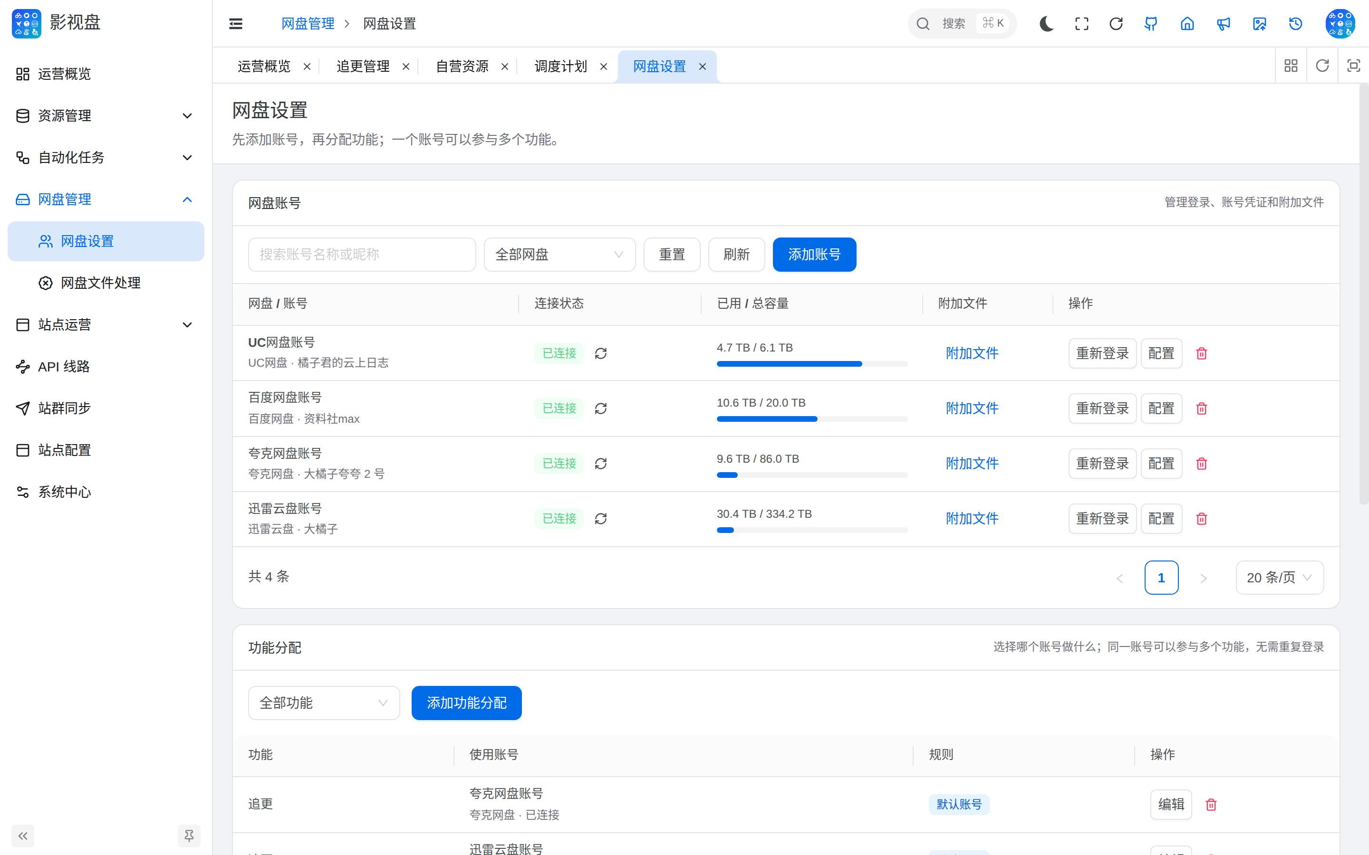Viewport: 1369px width, 855px height.
Task: Delete the 夸克网盘账号 row
Action: [x=1202, y=464]
